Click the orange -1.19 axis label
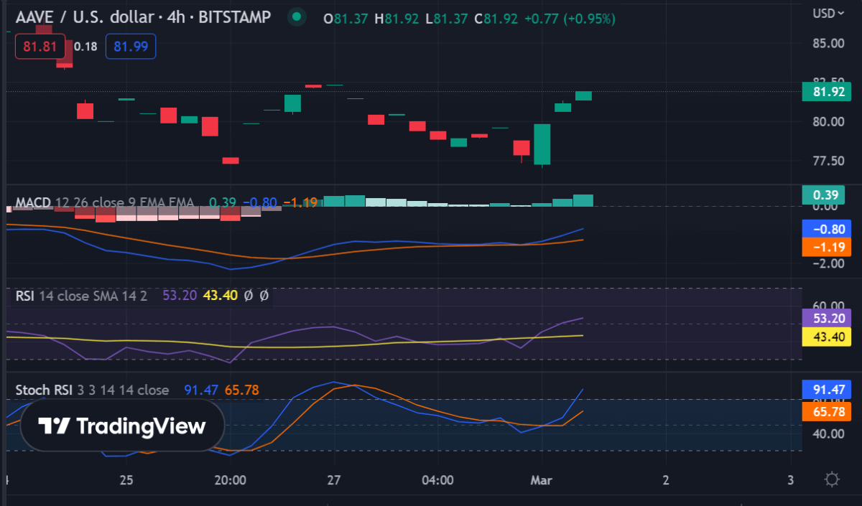The height and width of the screenshot is (506, 862). (828, 248)
